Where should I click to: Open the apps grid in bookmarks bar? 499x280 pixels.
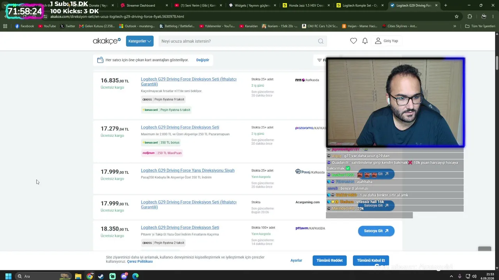5,26
